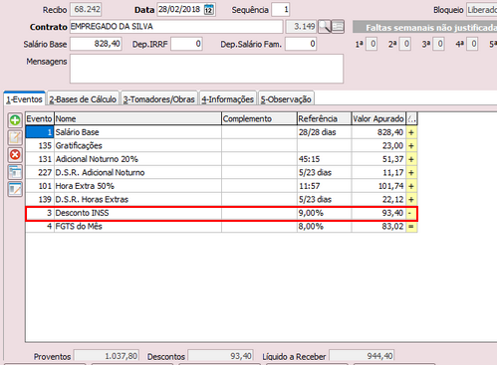
Task: Click the Valor Apurado column header
Action: coord(378,118)
